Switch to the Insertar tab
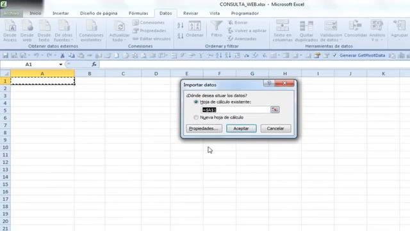Screen dimensions: 410x231 pyautogui.click(x=61, y=13)
